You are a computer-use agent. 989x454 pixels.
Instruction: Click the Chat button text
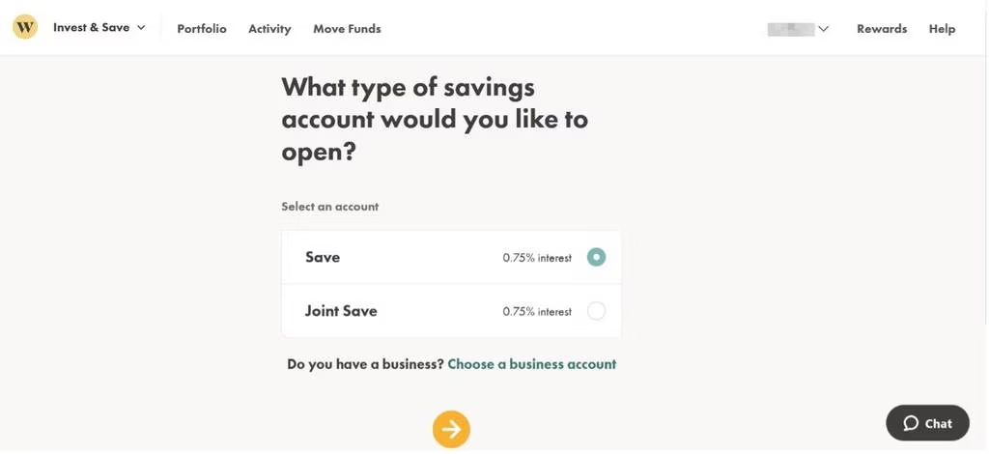tap(939, 424)
